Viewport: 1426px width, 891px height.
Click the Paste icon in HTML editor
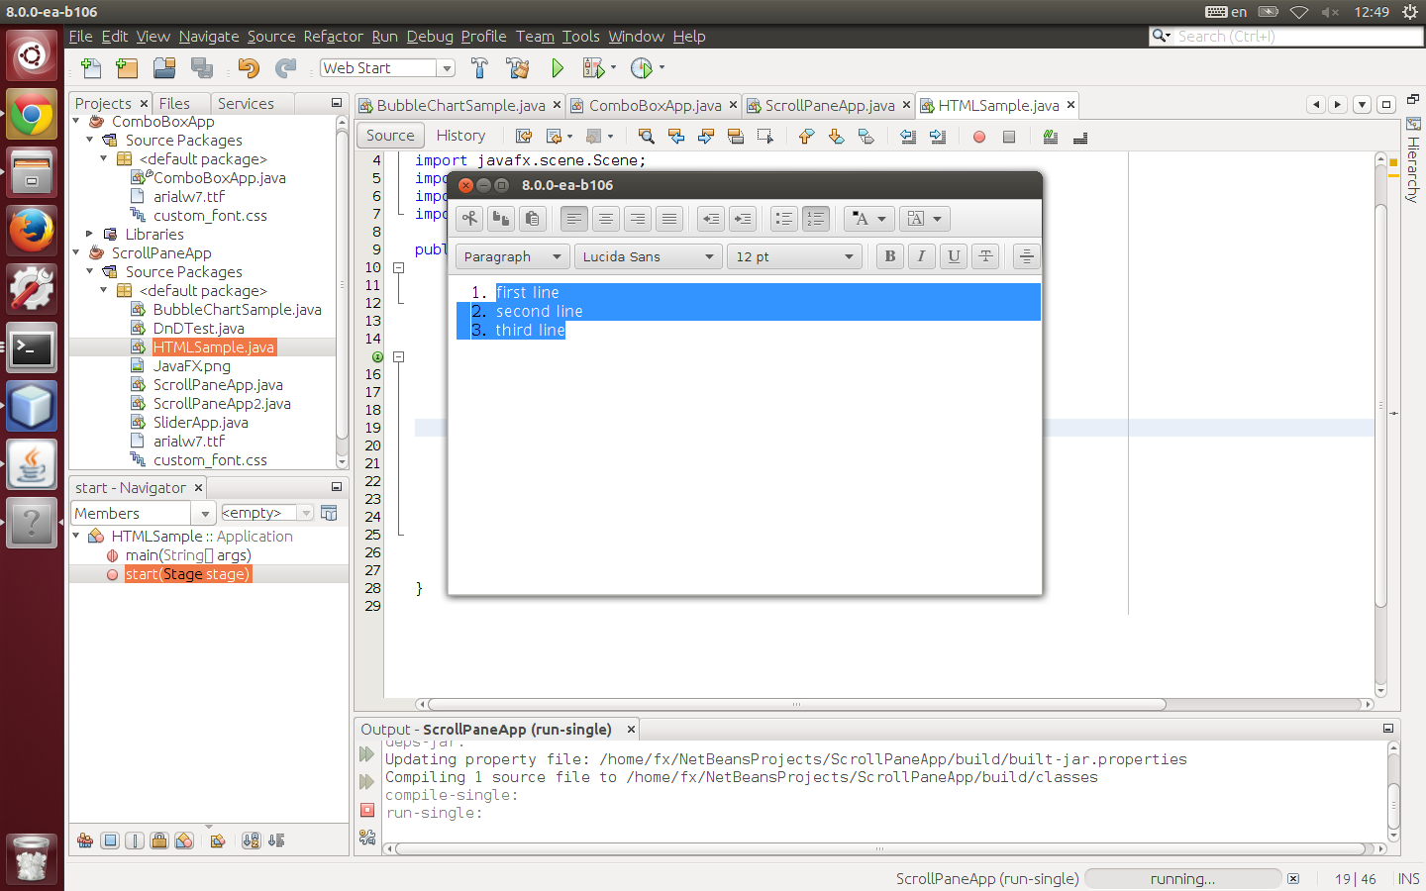[x=533, y=219]
